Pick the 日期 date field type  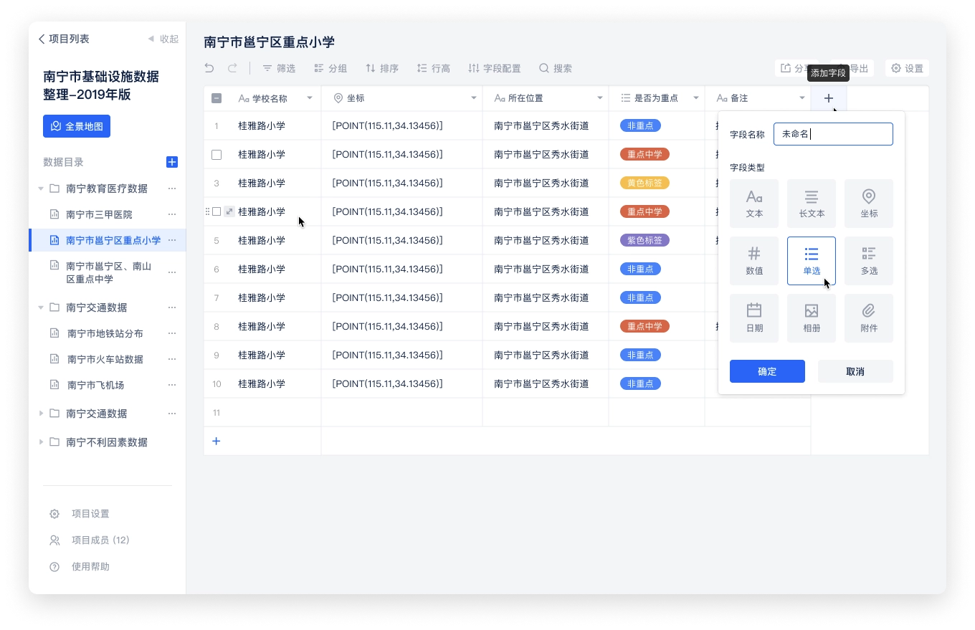coord(753,318)
